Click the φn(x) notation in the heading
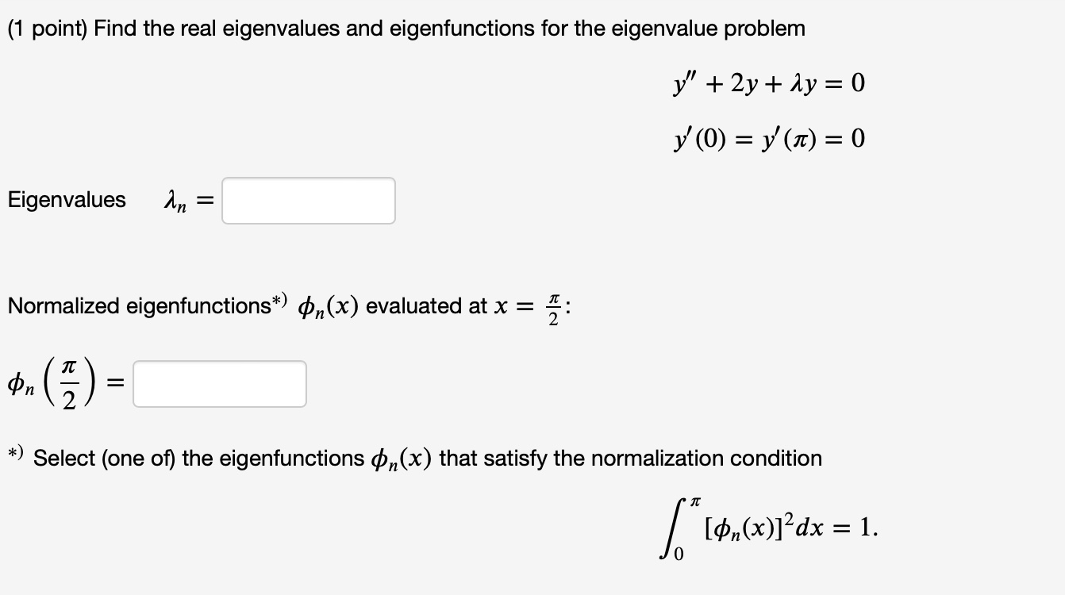 325,306
